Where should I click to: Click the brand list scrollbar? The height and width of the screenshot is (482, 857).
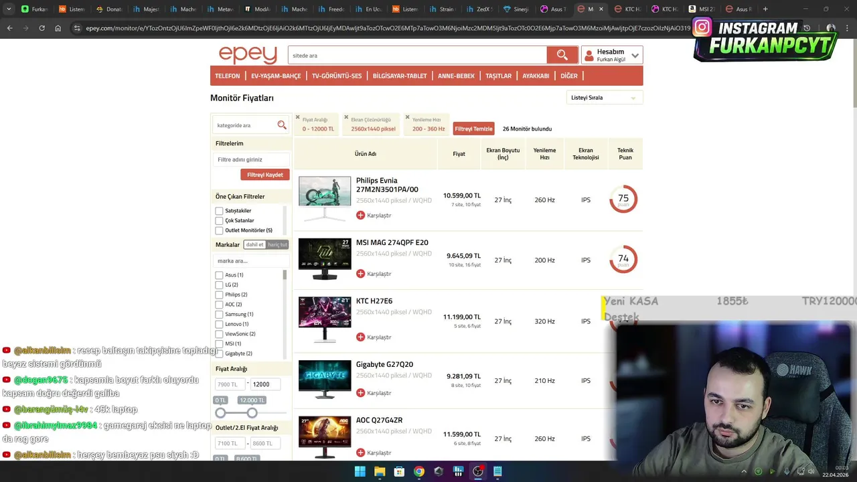(x=285, y=274)
